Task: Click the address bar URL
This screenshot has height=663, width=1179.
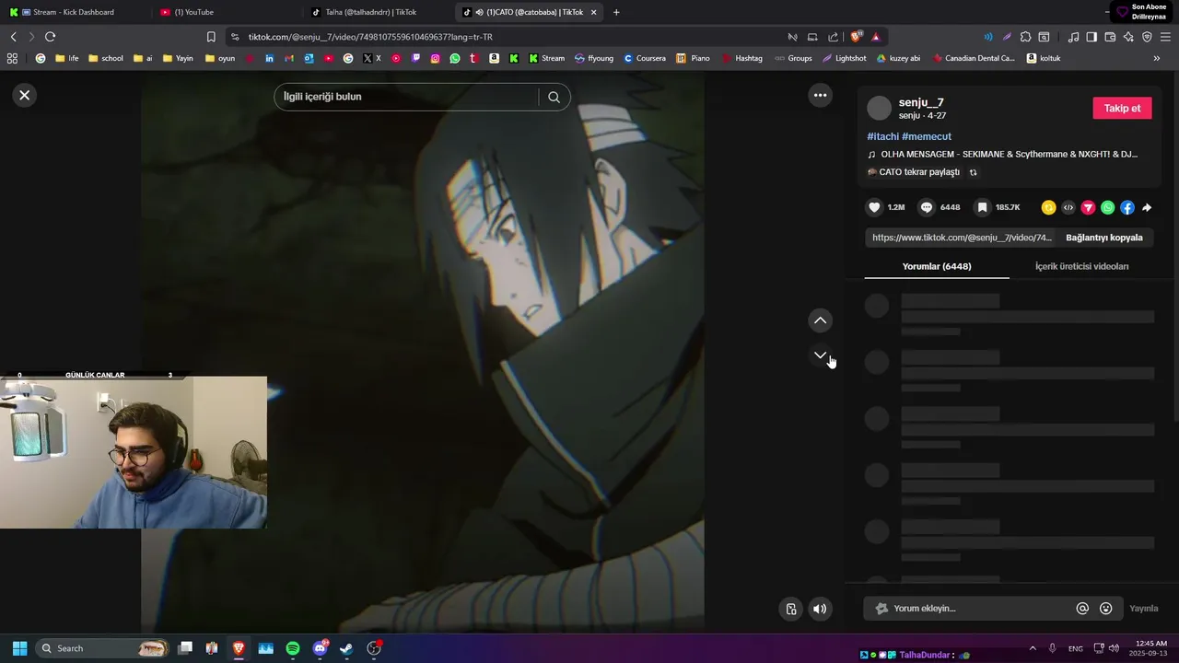Action: pyautogui.click(x=370, y=37)
